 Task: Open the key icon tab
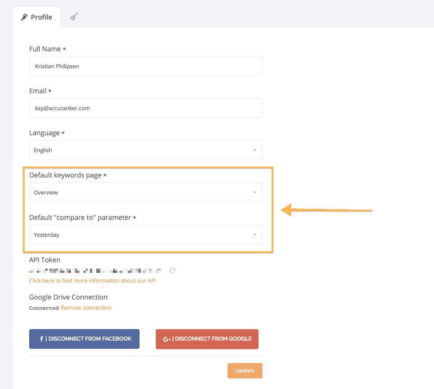point(74,17)
